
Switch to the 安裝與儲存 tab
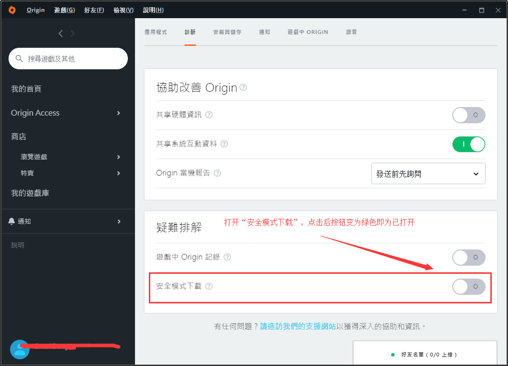(227, 32)
